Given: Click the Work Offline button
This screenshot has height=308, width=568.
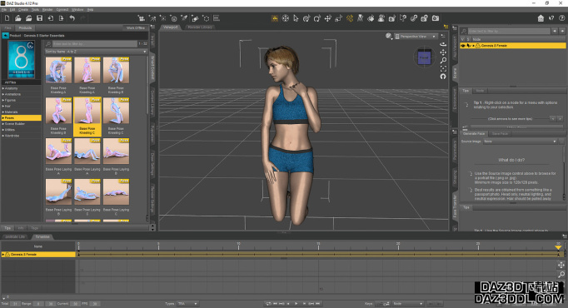Looking at the screenshot, I should click(136, 27).
